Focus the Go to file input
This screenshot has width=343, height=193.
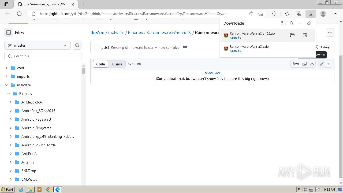pyautogui.click(x=43, y=56)
